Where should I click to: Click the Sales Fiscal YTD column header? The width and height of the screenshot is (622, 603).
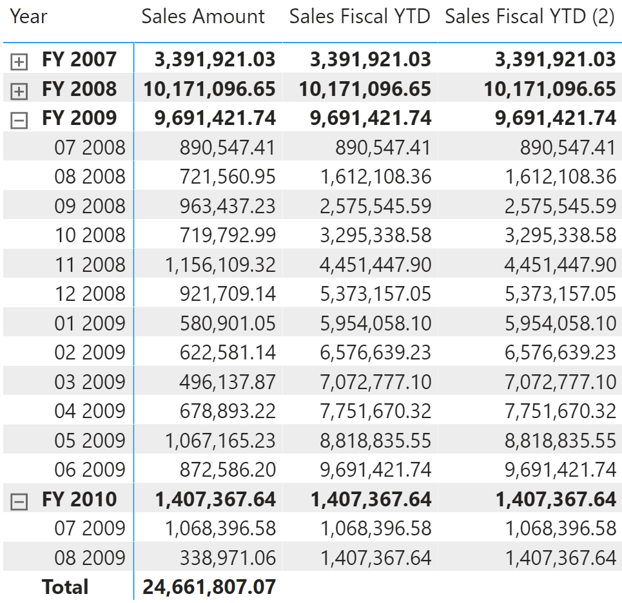(359, 17)
